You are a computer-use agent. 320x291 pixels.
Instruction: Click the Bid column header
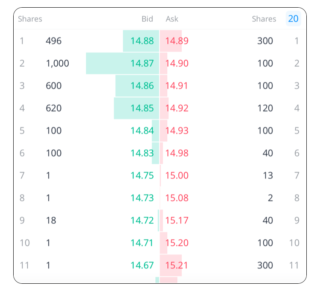point(147,19)
